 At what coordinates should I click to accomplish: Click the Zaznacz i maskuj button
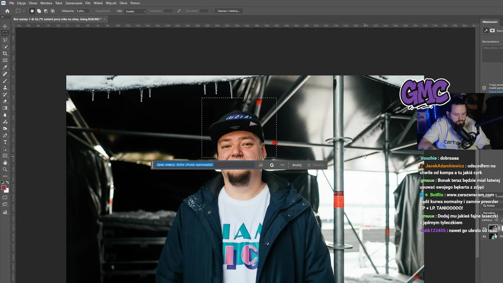(228, 11)
